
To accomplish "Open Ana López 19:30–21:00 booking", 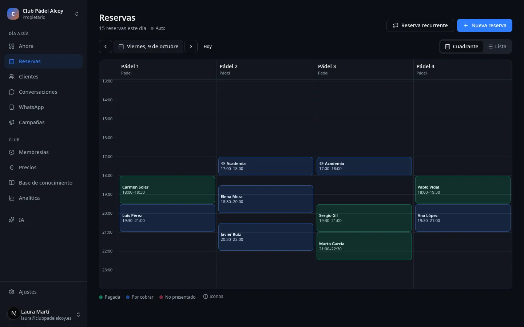I will (463, 218).
